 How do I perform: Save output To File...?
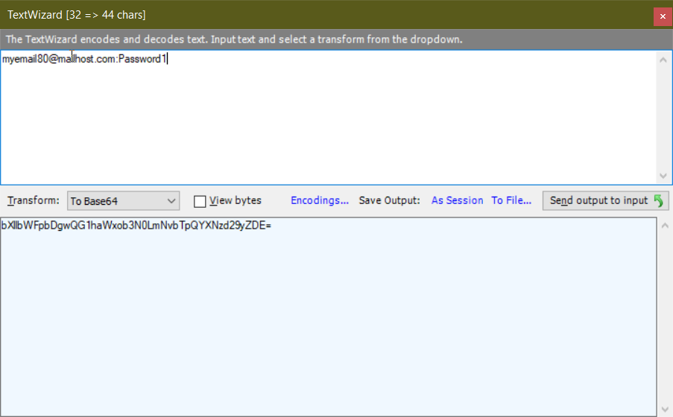511,200
